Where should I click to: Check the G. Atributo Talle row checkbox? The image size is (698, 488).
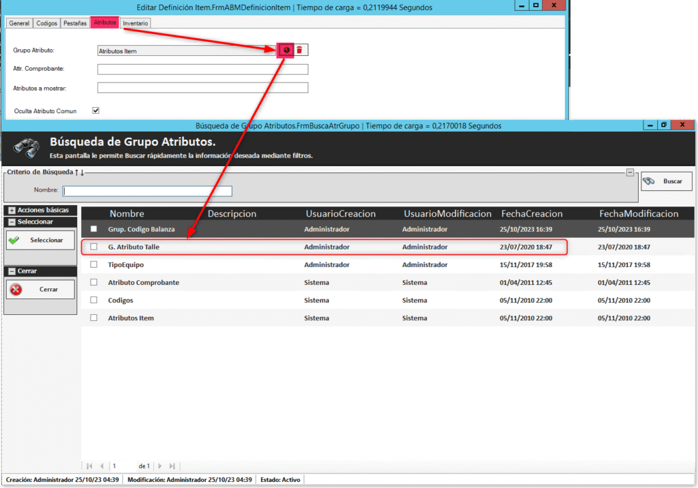[94, 247]
